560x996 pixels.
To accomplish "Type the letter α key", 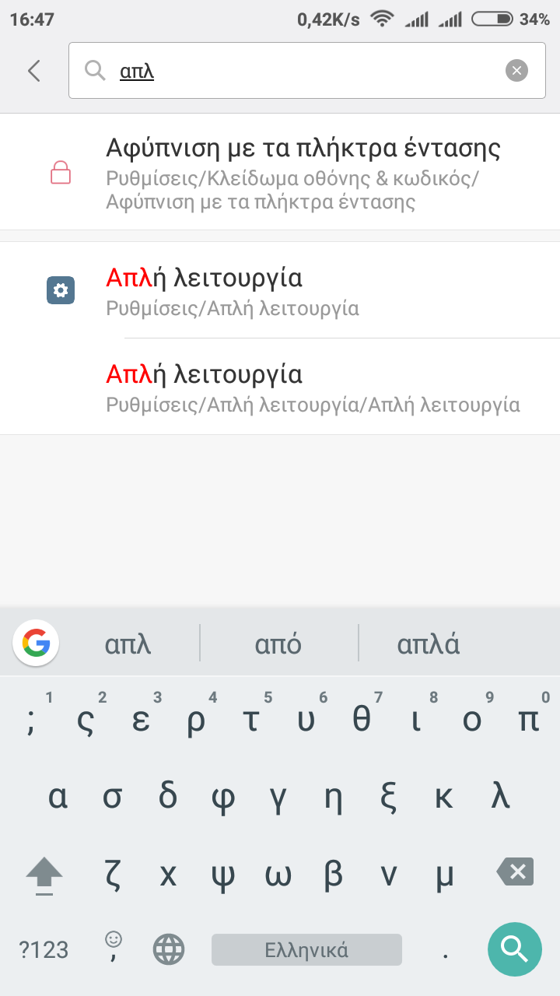I will (x=58, y=798).
